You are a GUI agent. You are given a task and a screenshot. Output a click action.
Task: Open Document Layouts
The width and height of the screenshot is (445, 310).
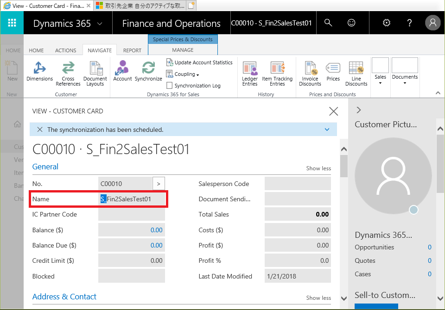[95, 74]
